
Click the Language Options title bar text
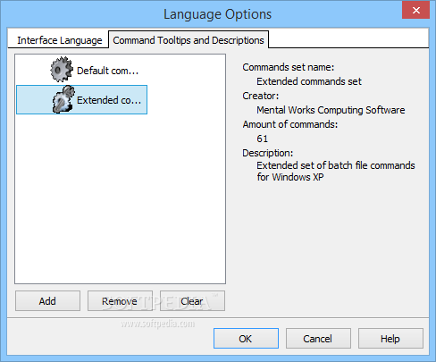[217, 14]
